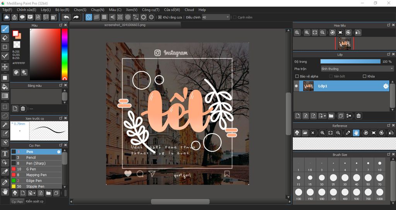This screenshot has height=210, width=396.
Task: Turn snap off using the blue circle icon
Action: (89, 17)
